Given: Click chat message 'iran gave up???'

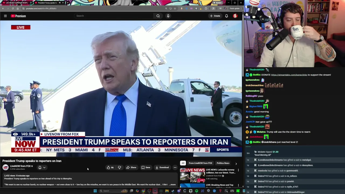Looking at the screenshot, I should coord(264,122).
